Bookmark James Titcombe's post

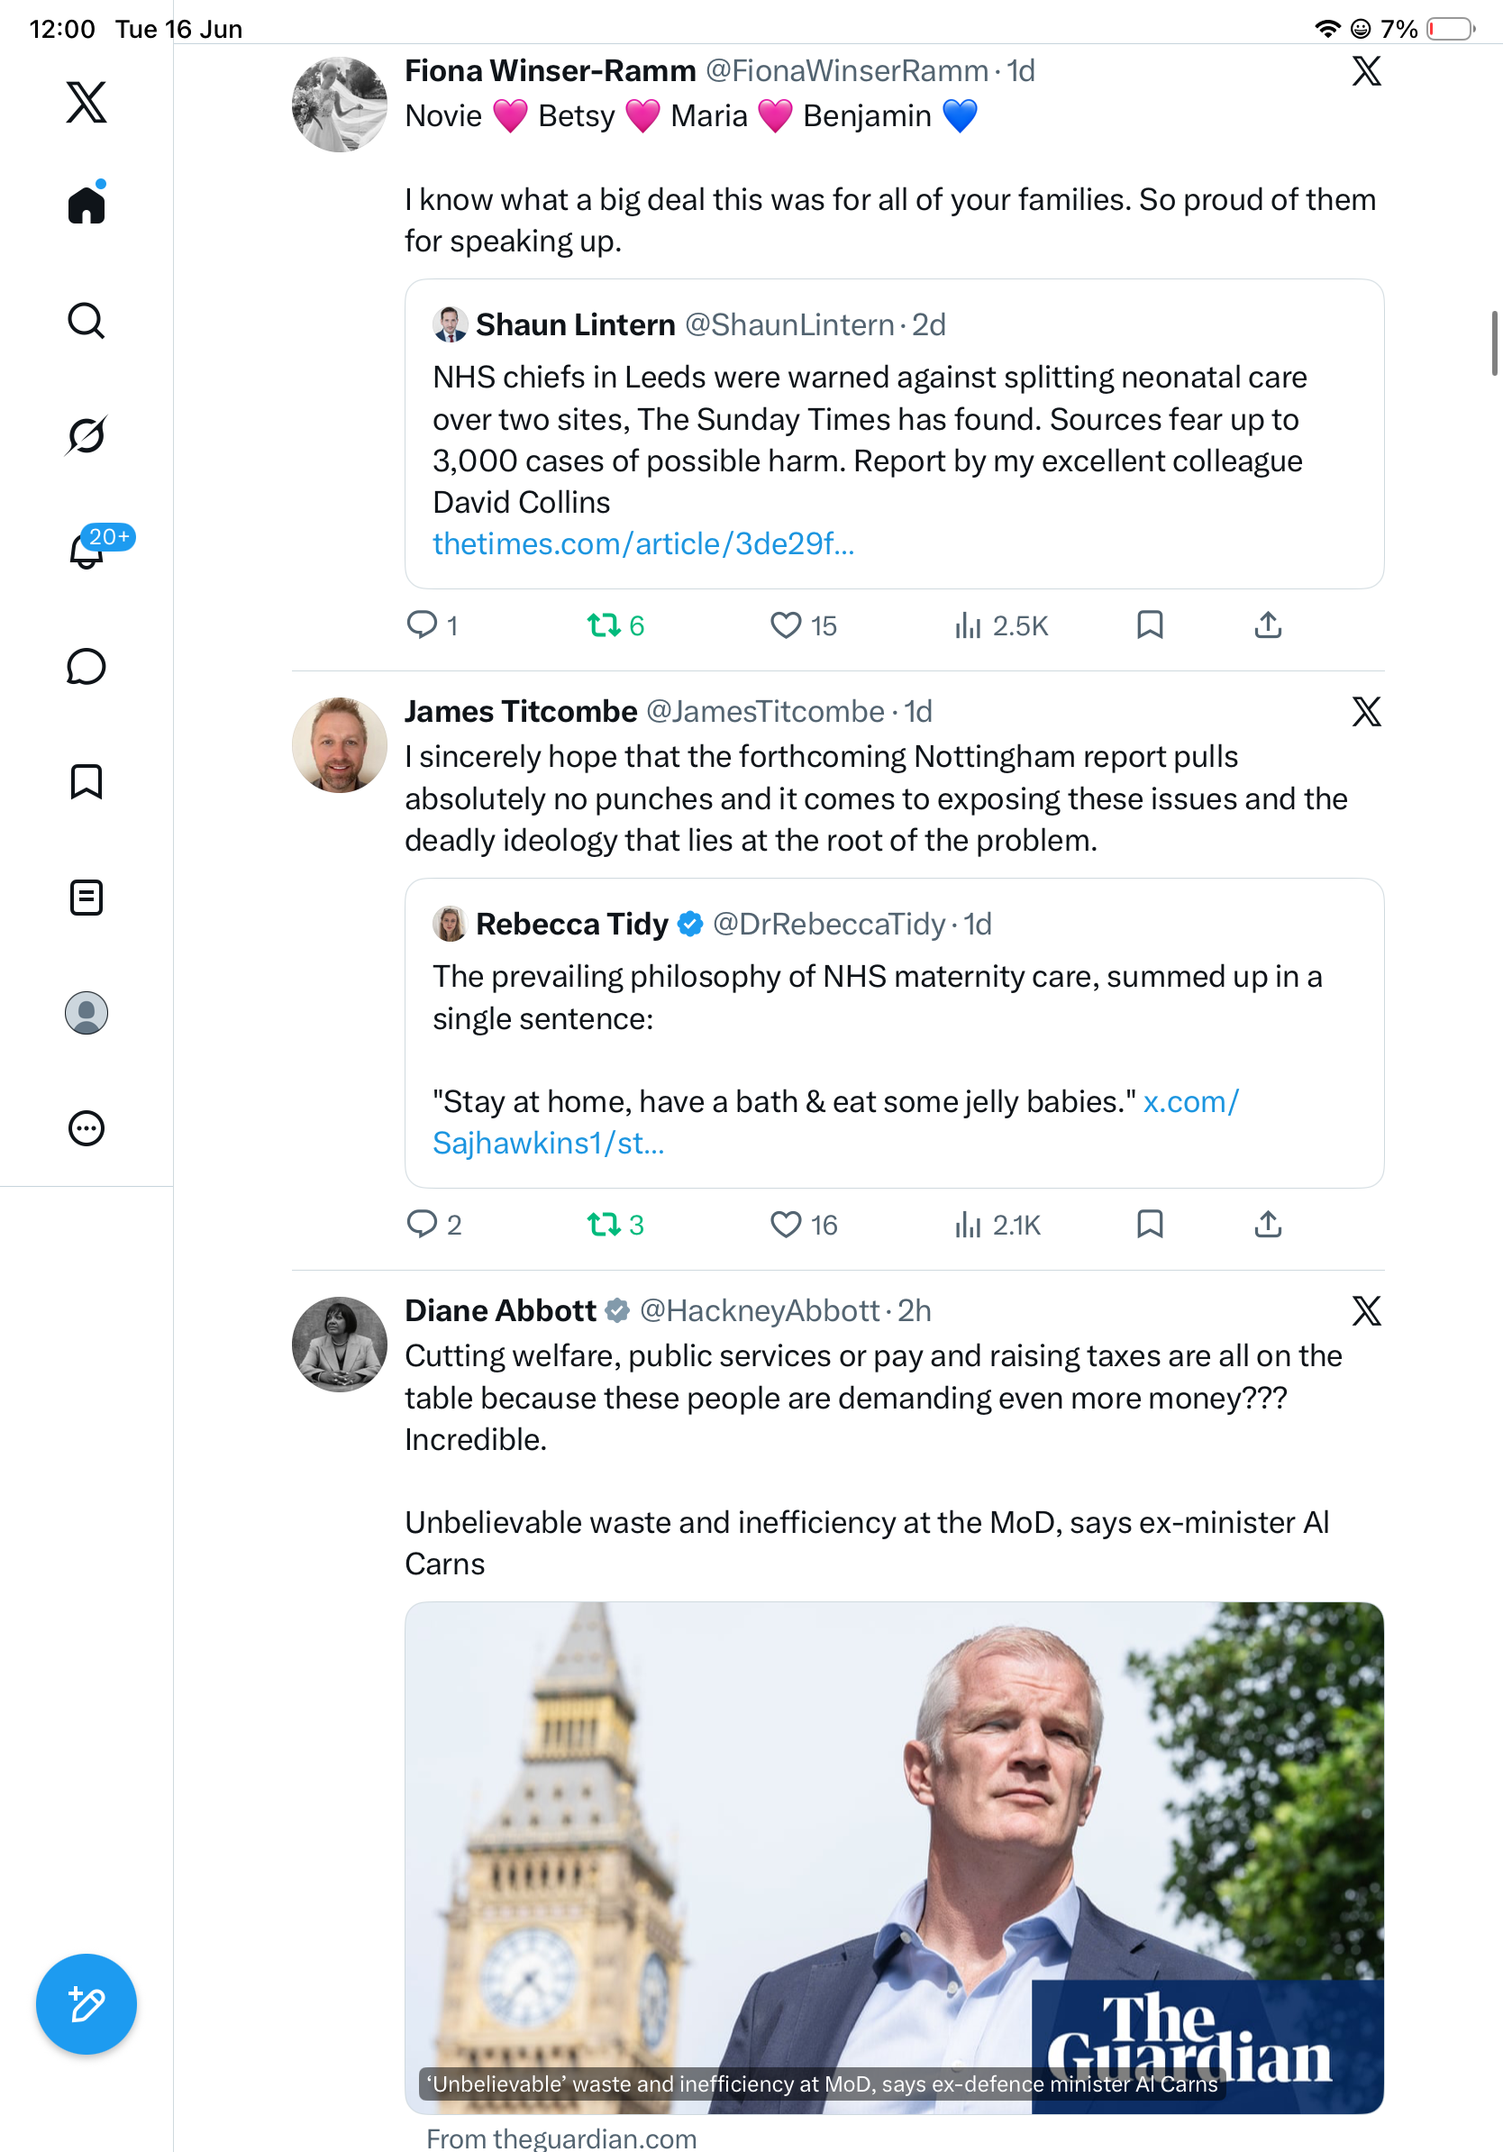tap(1150, 1224)
